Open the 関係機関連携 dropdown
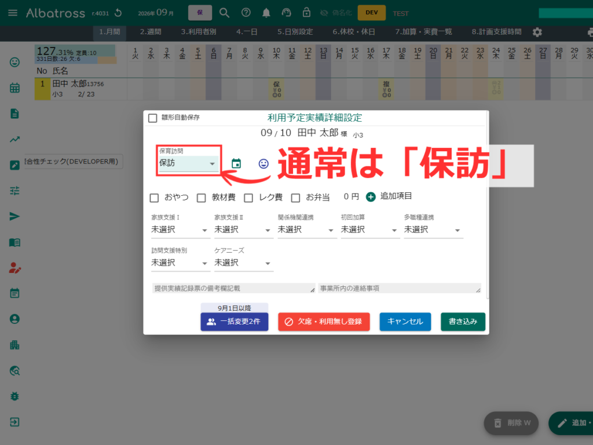The image size is (593, 445). click(x=306, y=229)
